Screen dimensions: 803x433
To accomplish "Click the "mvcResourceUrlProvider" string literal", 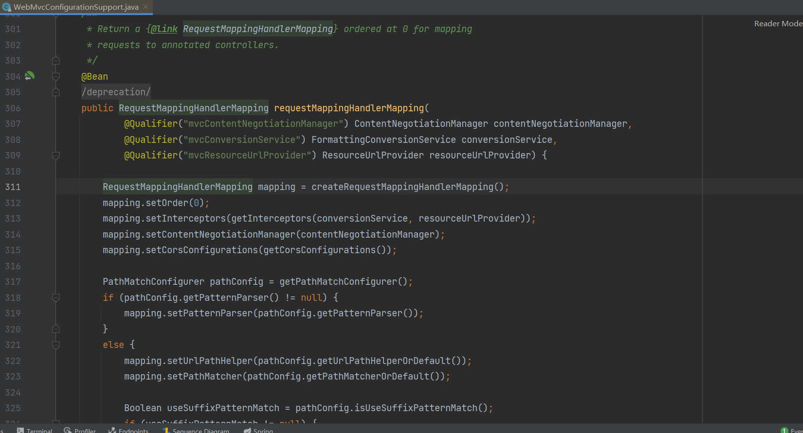I will (247, 155).
